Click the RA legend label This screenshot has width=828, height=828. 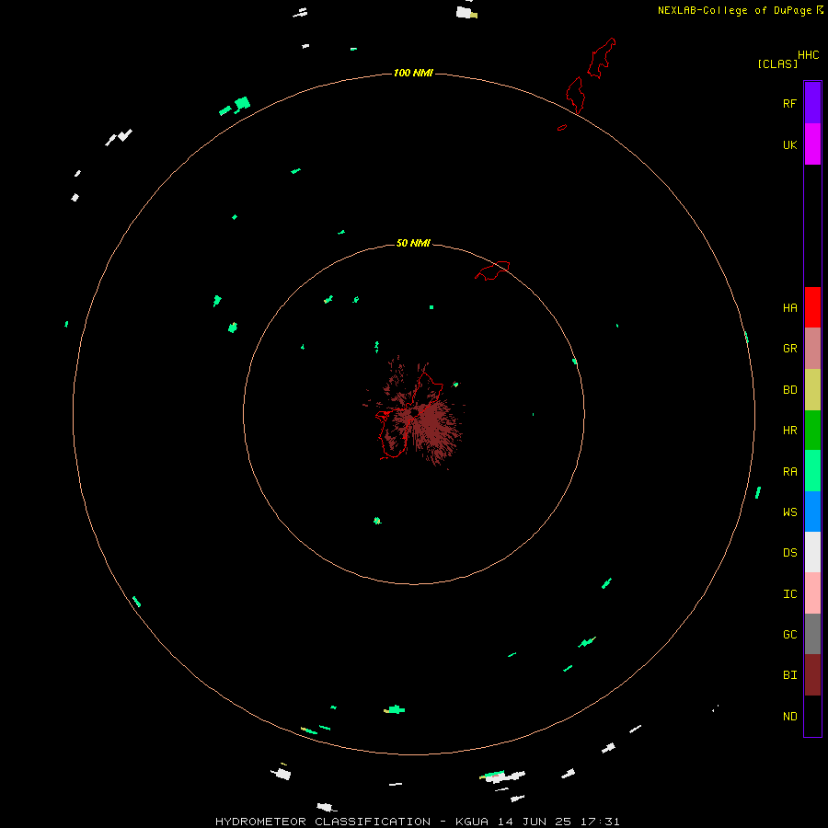pyautogui.click(x=789, y=472)
